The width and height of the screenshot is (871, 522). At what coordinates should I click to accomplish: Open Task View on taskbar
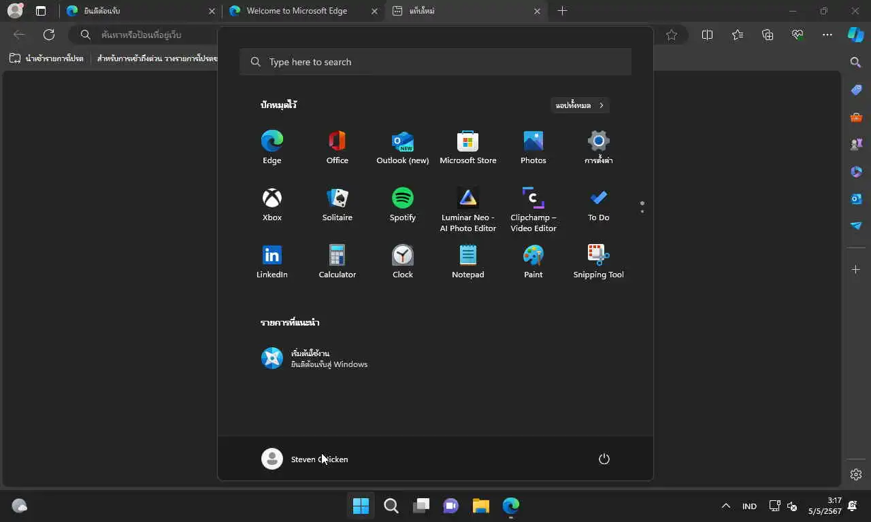coord(421,506)
